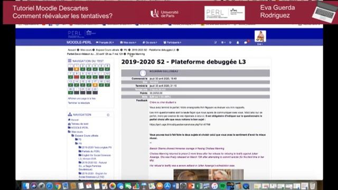Click the Navigation block settings icon
Screen dimensions: 338x190
point(108,115)
